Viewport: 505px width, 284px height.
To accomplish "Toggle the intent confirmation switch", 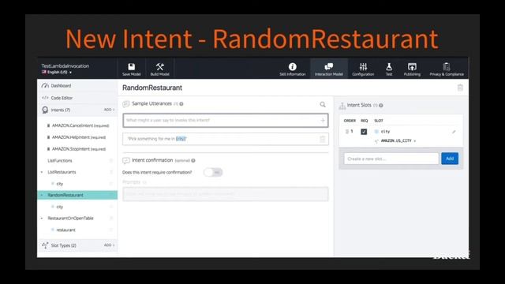I will coord(213,173).
